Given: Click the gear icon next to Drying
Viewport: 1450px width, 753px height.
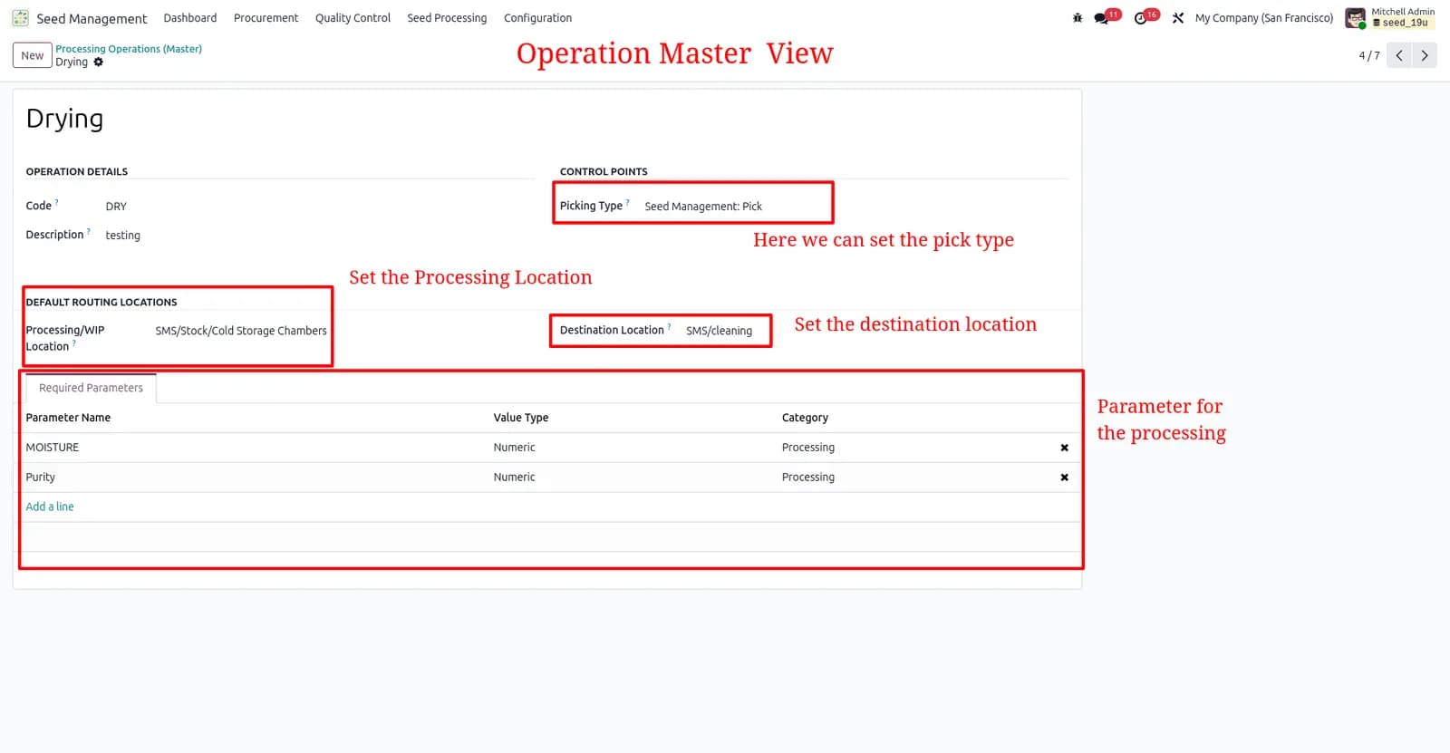Looking at the screenshot, I should pyautogui.click(x=99, y=63).
